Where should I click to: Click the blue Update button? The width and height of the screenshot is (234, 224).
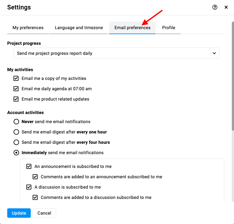click(19, 213)
